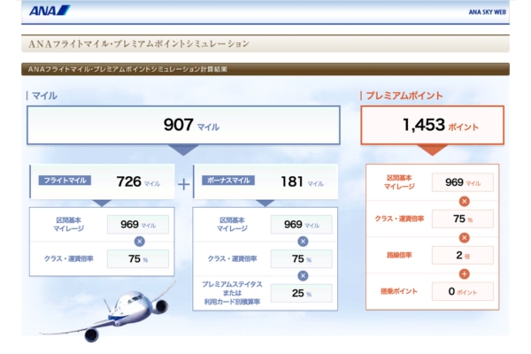Click the plus icon between flight and bonus miles
The width and height of the screenshot is (531, 354).
click(x=184, y=184)
